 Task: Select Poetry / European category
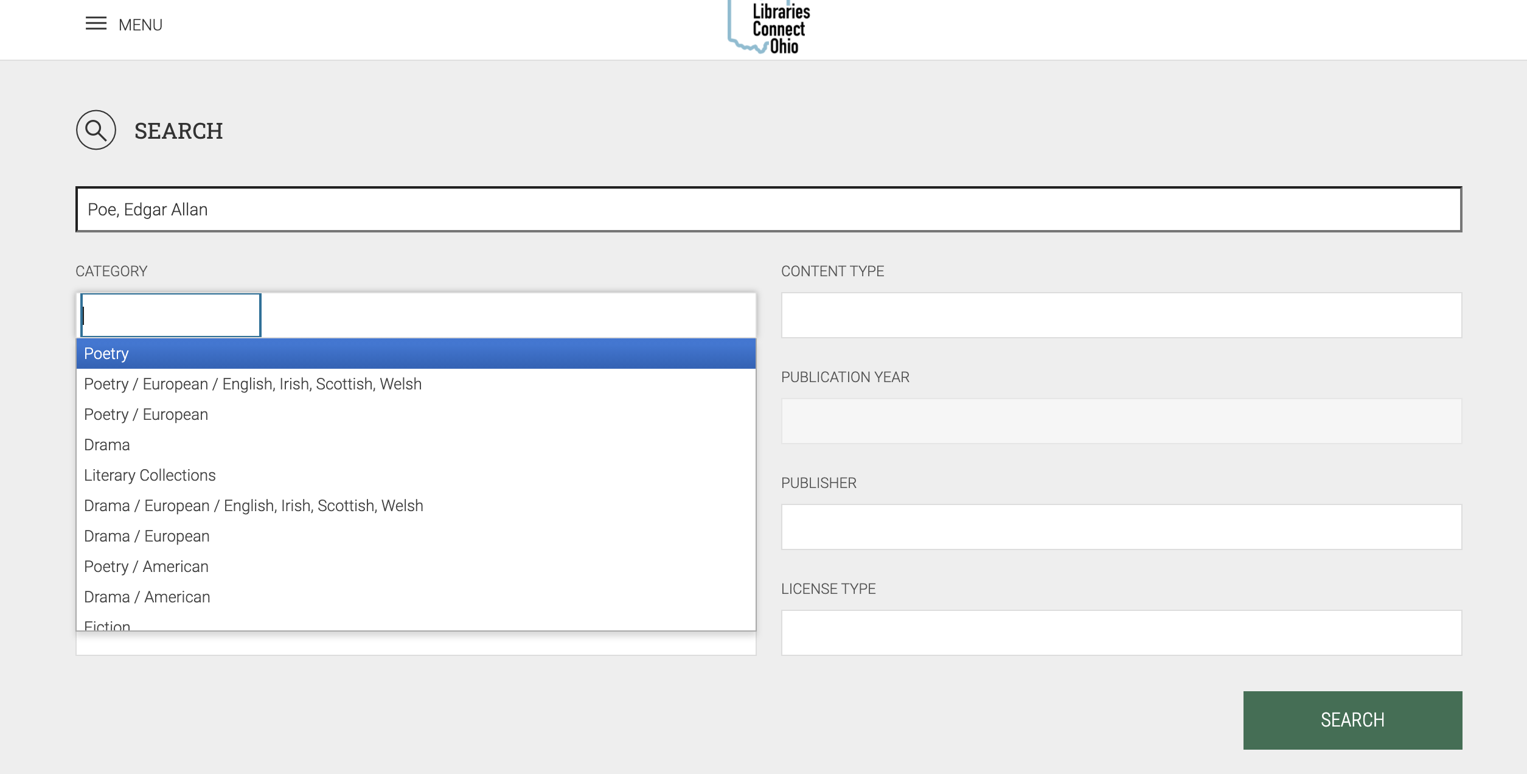pyautogui.click(x=416, y=414)
